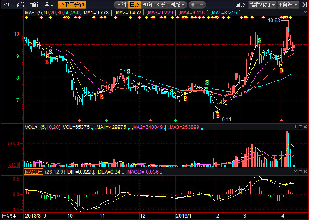Click the x100 volume scale label

click(x=13, y=165)
